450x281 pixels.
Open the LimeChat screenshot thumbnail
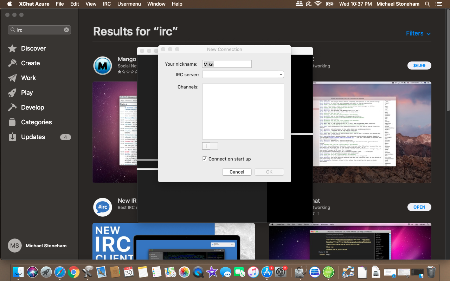[x=350, y=241]
